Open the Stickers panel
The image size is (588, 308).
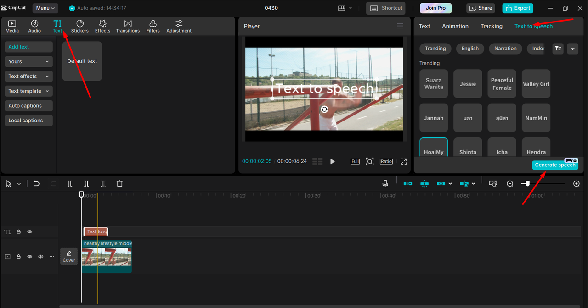point(79,26)
